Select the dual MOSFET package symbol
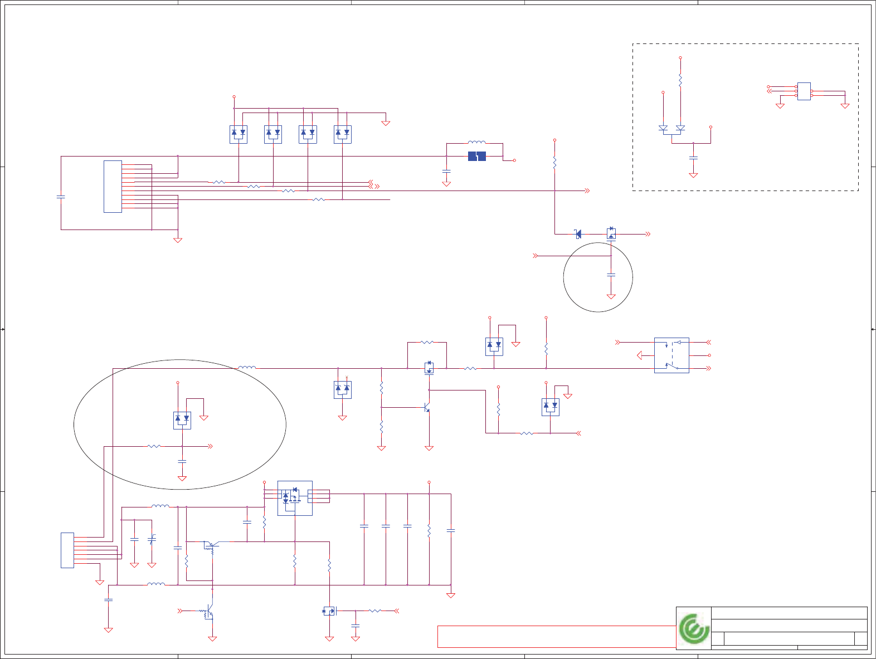This screenshot has width=876, height=659. coord(295,498)
